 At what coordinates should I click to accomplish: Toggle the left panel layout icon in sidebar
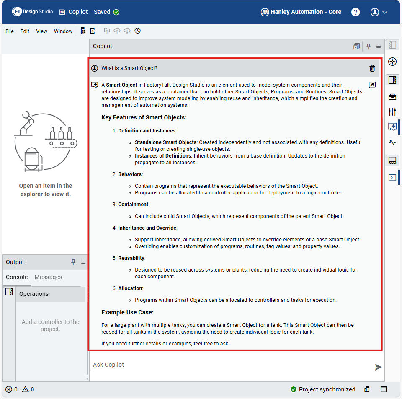pos(392,45)
